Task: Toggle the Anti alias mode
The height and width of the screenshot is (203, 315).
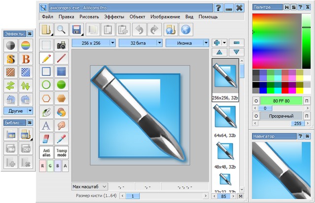Action: tap(47, 153)
